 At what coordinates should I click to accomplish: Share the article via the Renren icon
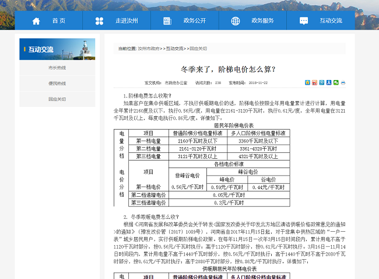(328, 83)
